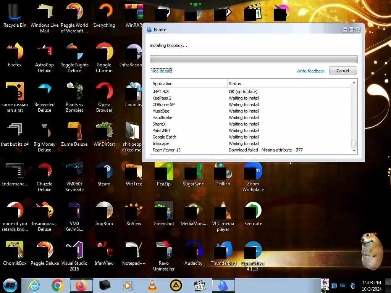Click the Application column header
The width and height of the screenshot is (391, 293).
coord(189,84)
